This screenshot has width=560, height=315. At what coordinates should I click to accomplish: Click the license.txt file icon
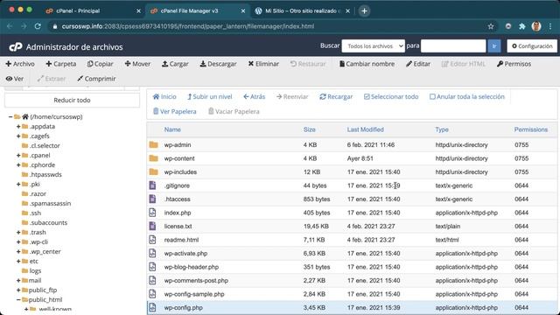point(152,227)
